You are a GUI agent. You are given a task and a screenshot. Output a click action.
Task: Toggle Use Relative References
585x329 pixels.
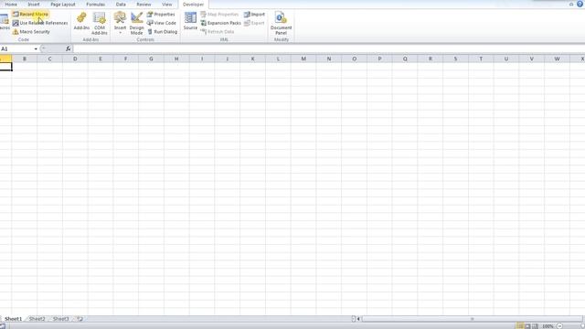(40, 23)
